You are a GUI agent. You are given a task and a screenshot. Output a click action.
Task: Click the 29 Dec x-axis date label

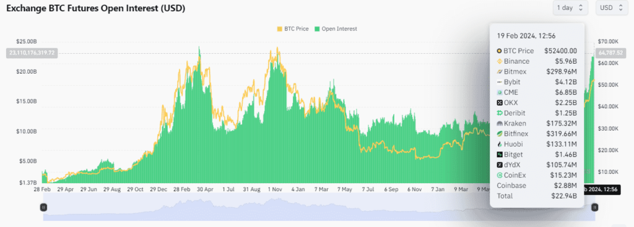point(159,189)
